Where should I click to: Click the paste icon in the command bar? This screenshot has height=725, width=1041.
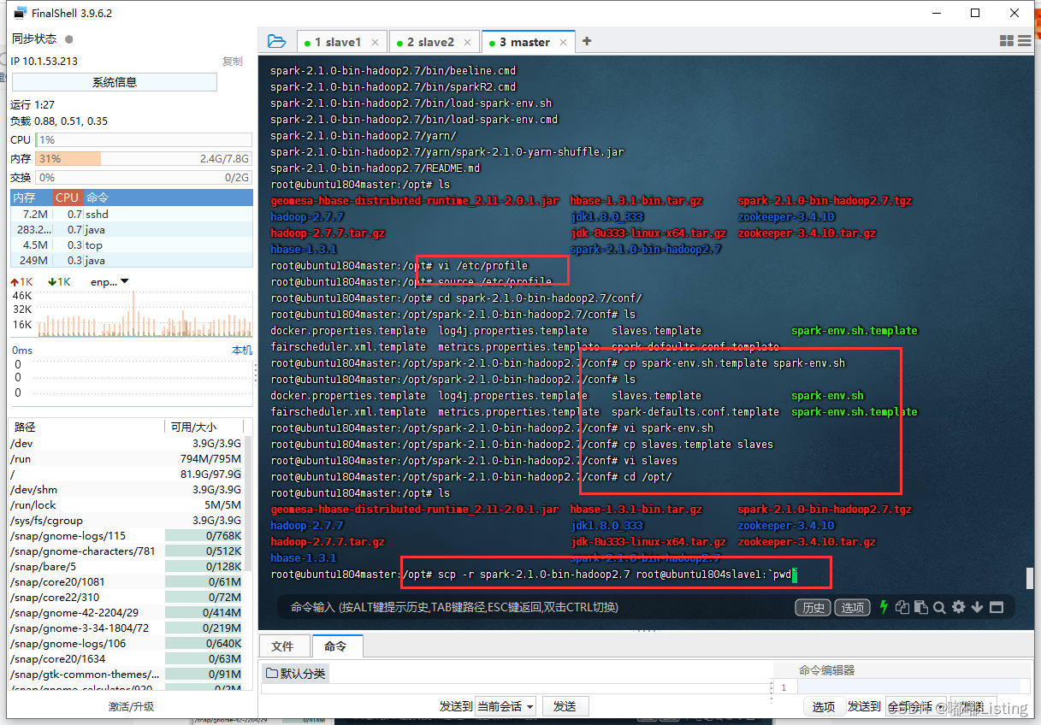coord(921,607)
